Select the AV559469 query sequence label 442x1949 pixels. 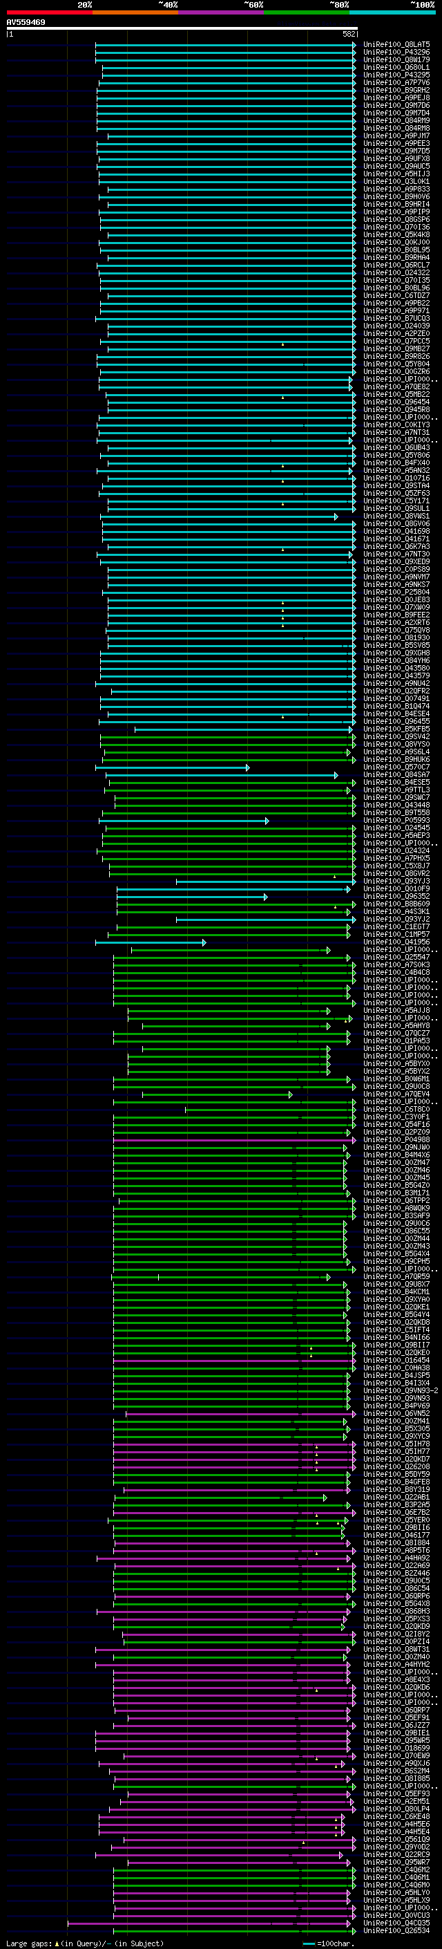tap(26, 23)
